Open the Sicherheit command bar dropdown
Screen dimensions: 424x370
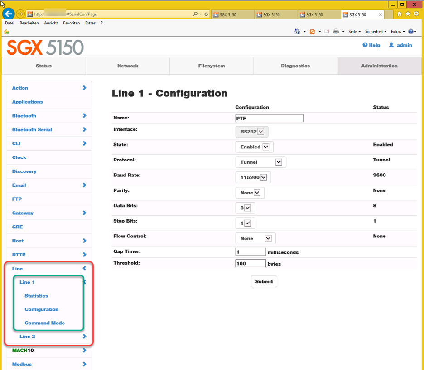click(x=376, y=32)
